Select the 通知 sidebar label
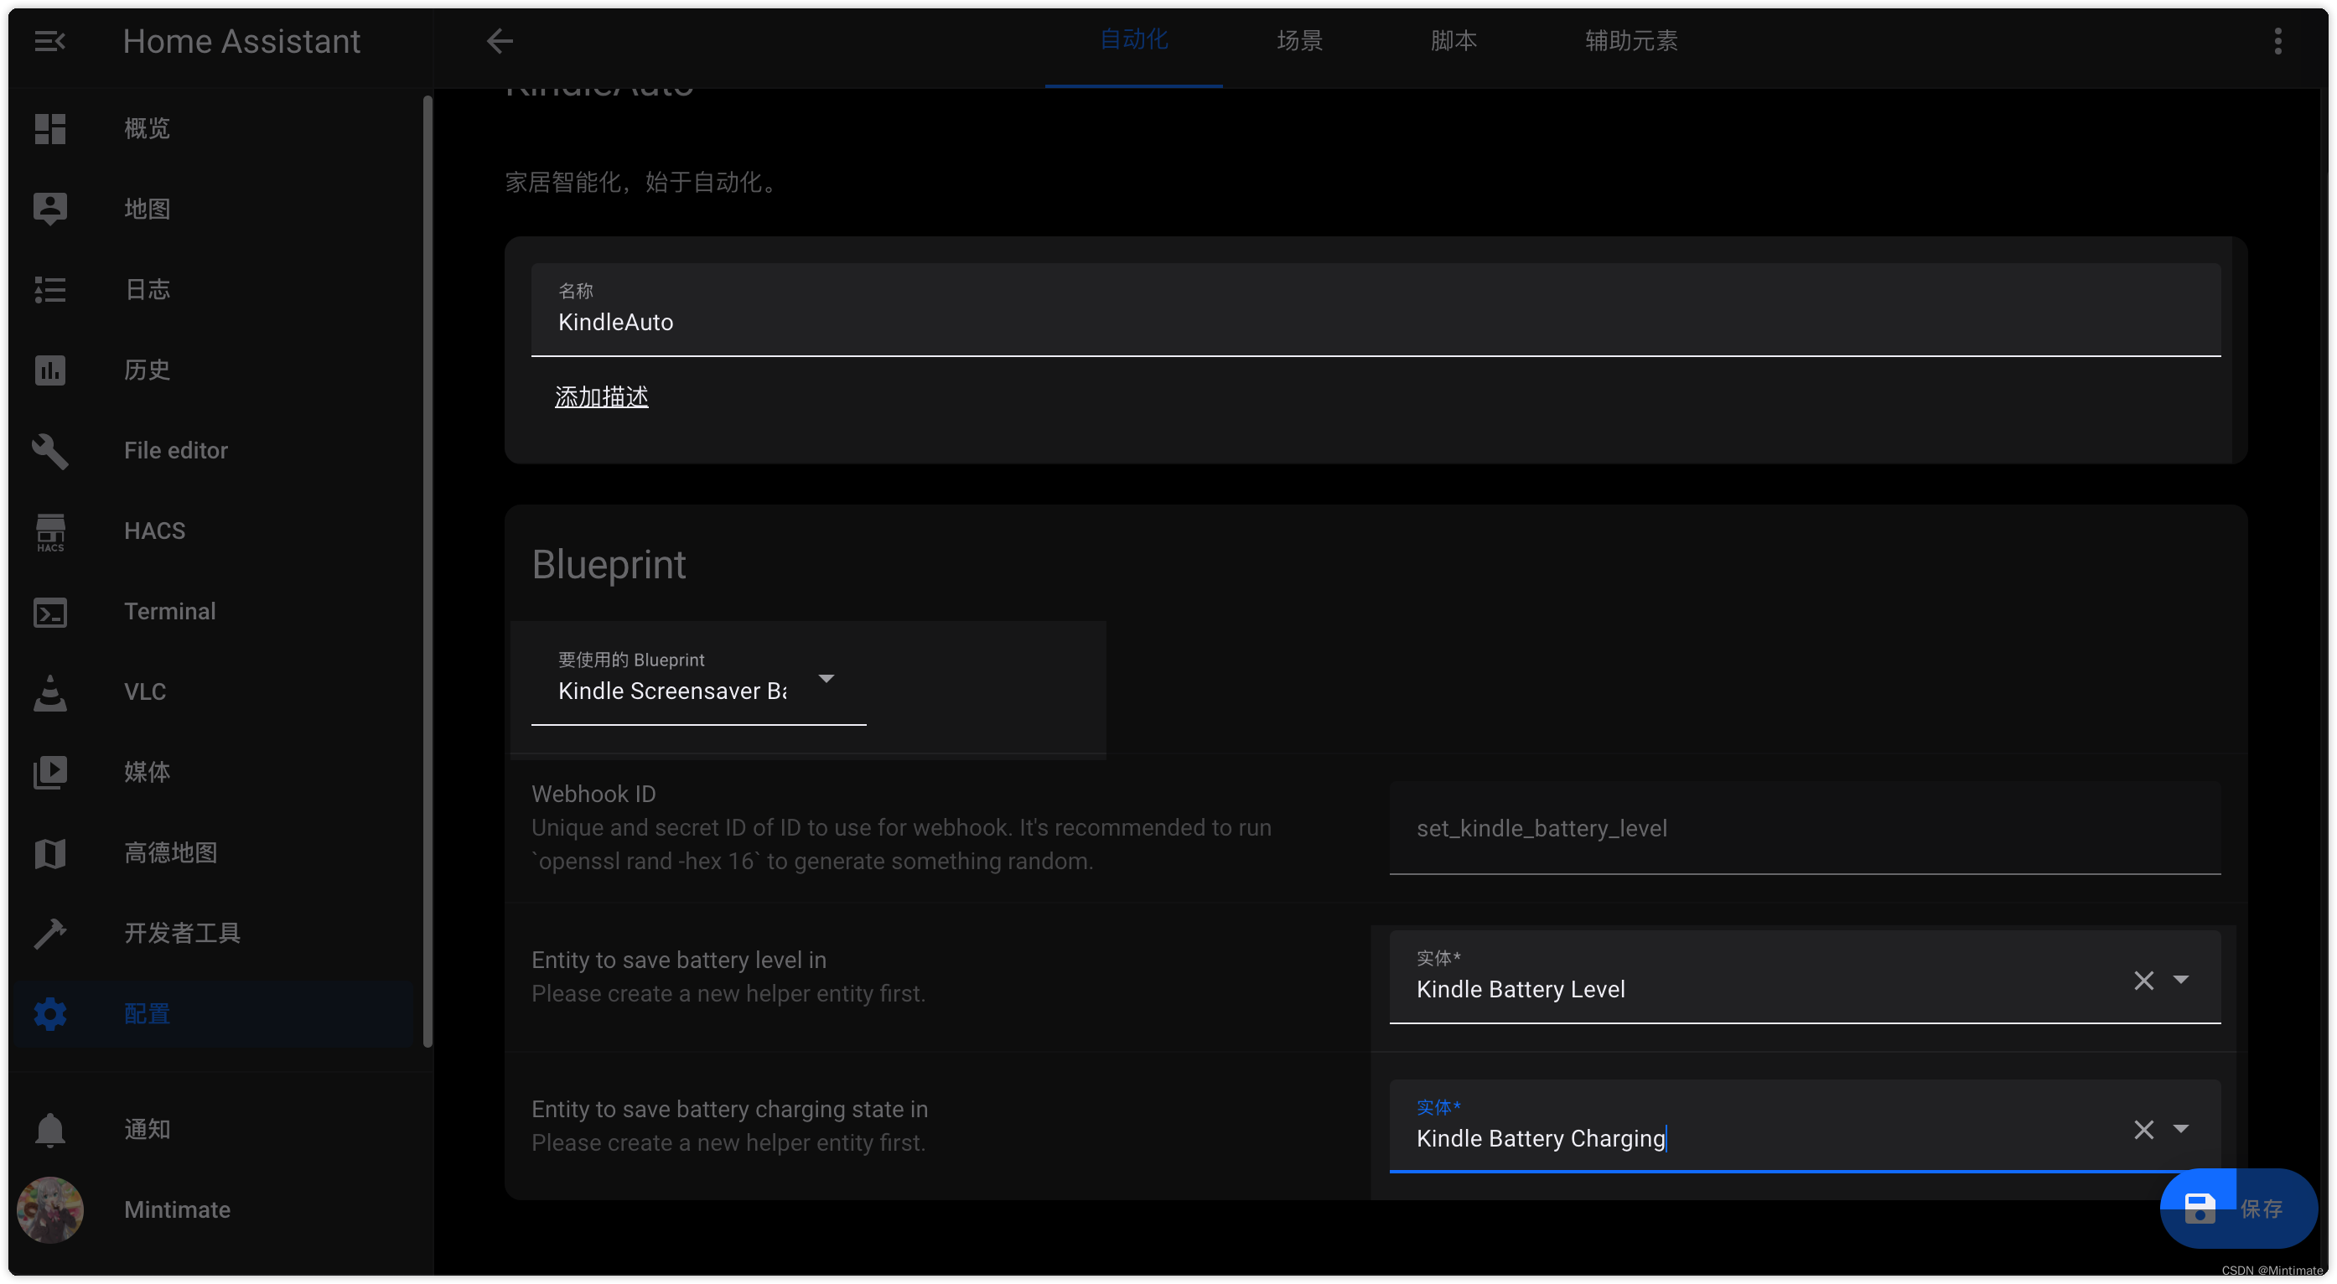This screenshot has width=2337, height=1284. click(147, 1129)
